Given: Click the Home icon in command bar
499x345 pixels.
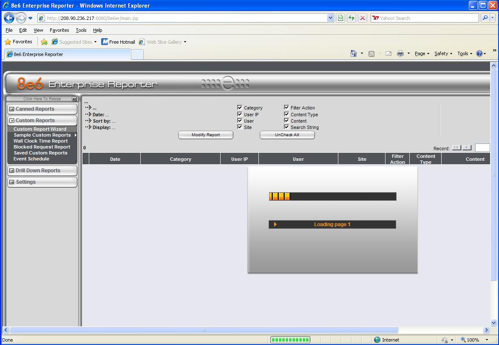Looking at the screenshot, I should [353, 53].
